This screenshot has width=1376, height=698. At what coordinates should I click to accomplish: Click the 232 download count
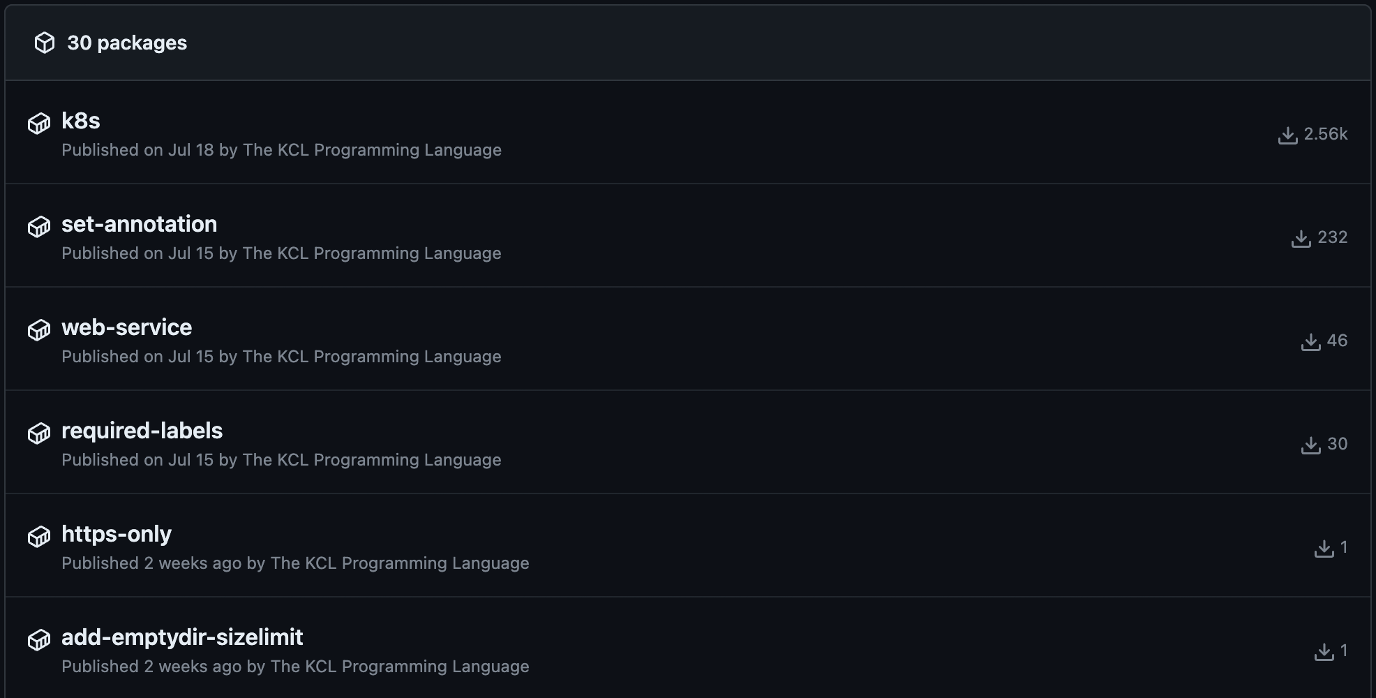[x=1333, y=237]
